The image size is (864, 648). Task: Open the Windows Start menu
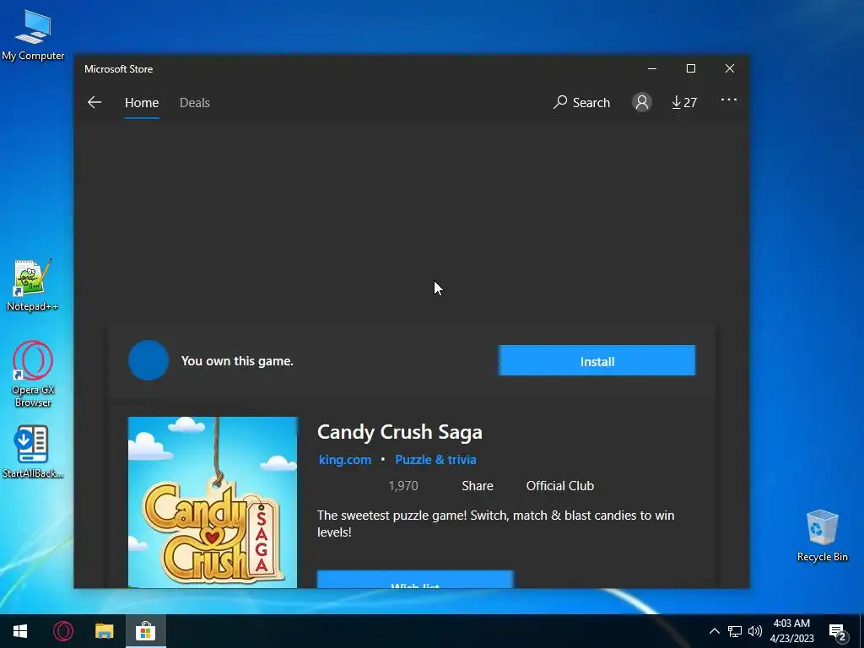point(20,631)
